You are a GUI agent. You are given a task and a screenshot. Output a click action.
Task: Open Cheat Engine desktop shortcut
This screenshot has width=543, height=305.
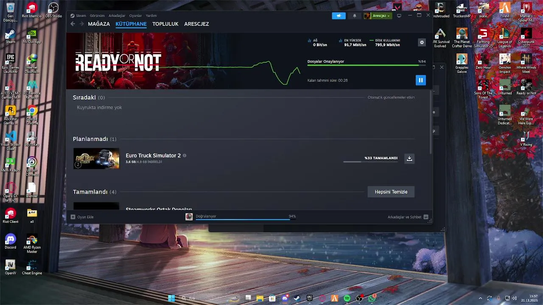point(32,268)
